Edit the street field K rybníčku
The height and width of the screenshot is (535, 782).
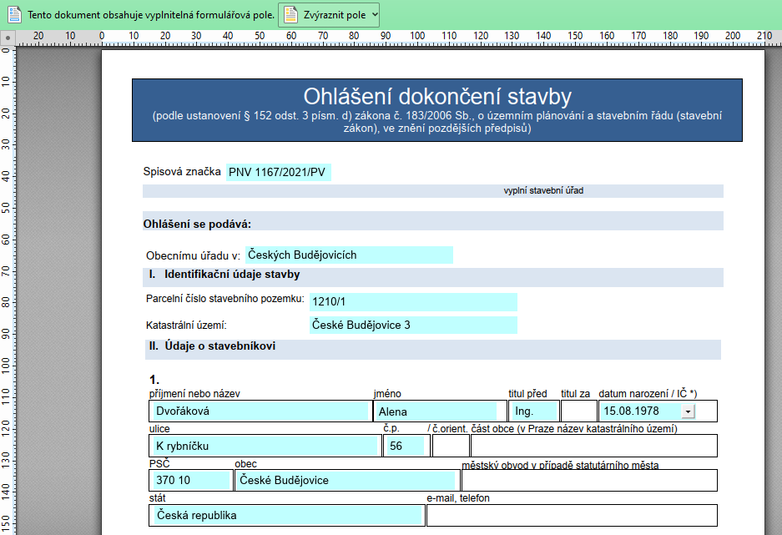tap(265, 446)
